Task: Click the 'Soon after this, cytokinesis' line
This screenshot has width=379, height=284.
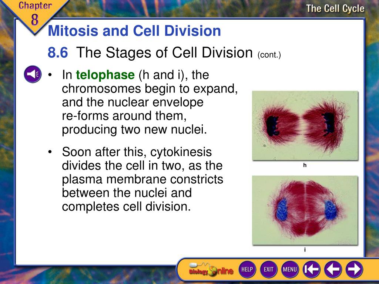Action: coord(137,152)
